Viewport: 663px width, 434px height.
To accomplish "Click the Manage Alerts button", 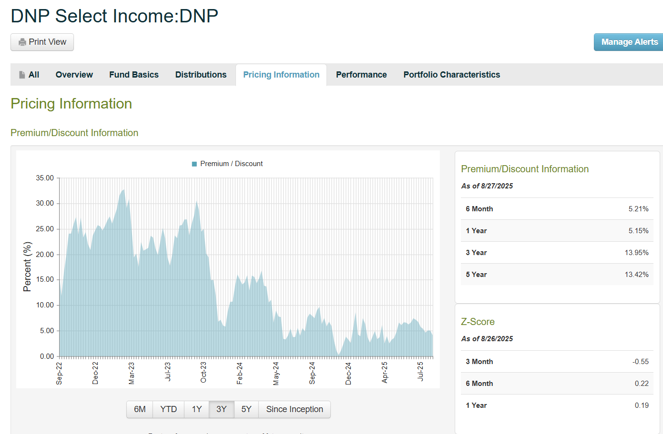I will [628, 42].
